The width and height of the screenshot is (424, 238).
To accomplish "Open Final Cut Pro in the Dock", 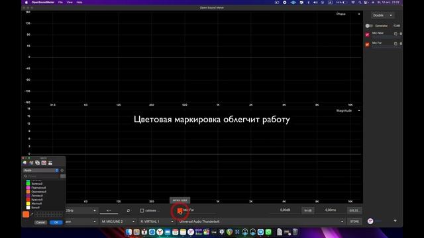I will pos(206,232).
